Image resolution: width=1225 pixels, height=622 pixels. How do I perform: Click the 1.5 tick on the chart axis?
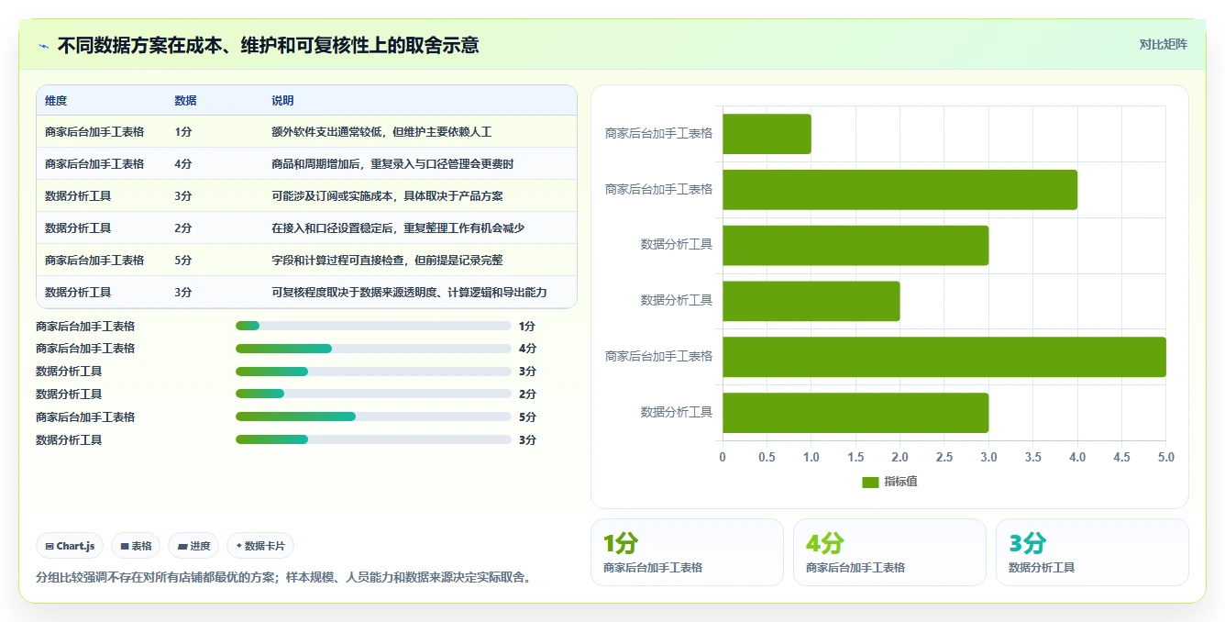(855, 457)
